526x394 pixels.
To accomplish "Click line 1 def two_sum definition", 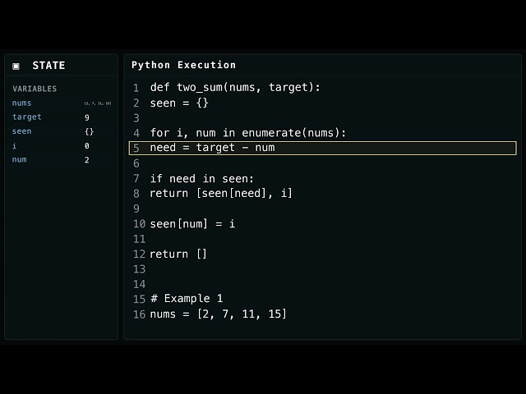I will coord(235,88).
